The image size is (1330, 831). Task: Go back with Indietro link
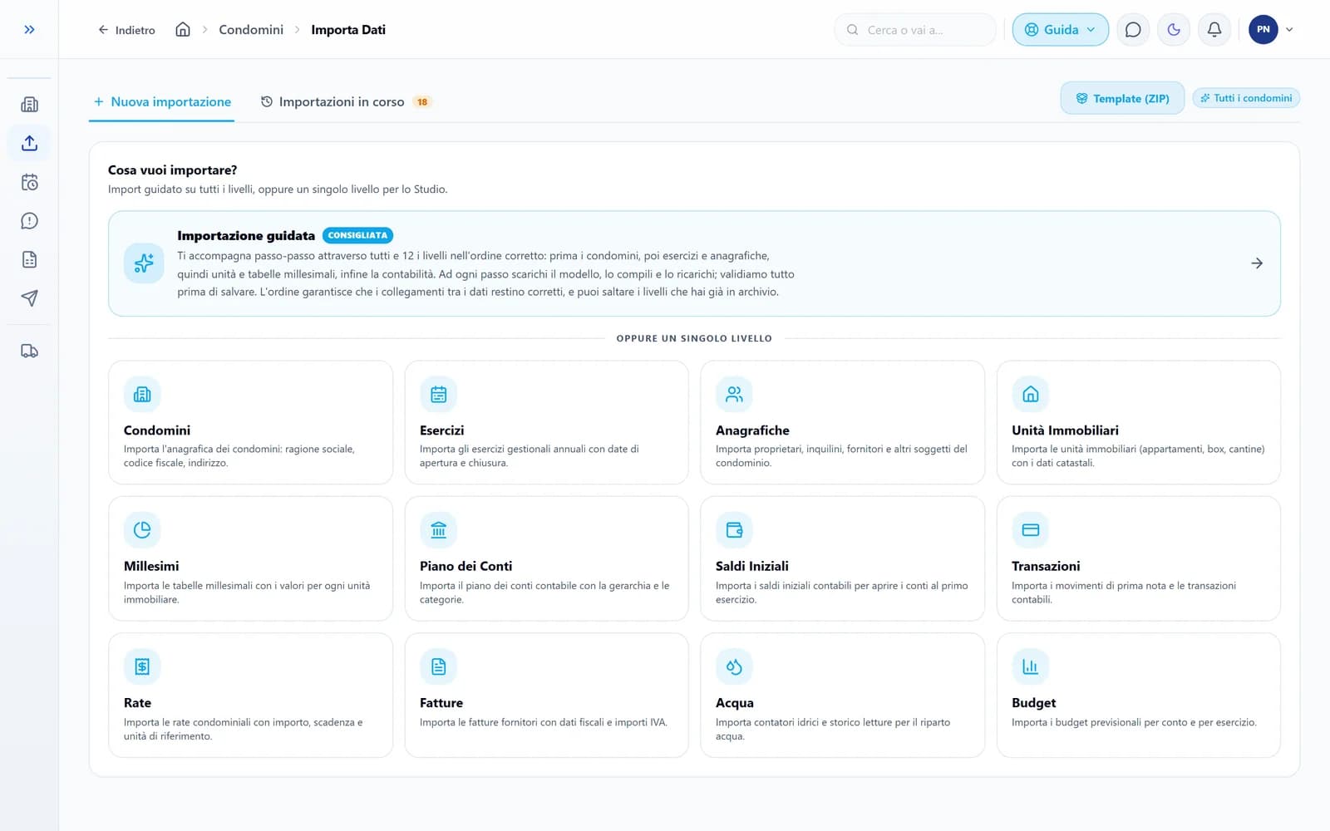pos(126,30)
